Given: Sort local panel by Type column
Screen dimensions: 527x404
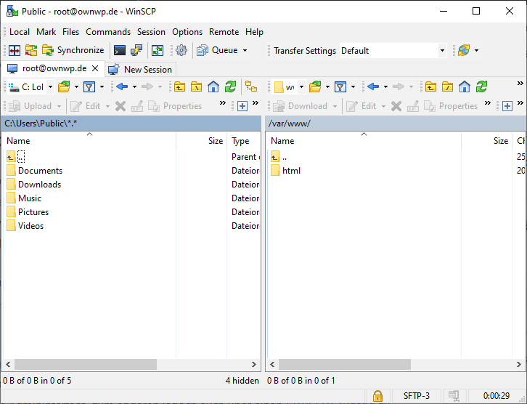Looking at the screenshot, I should pyautogui.click(x=244, y=141).
